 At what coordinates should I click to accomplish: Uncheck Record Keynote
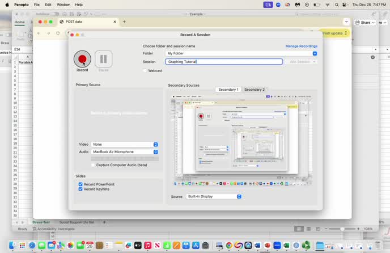point(80,189)
